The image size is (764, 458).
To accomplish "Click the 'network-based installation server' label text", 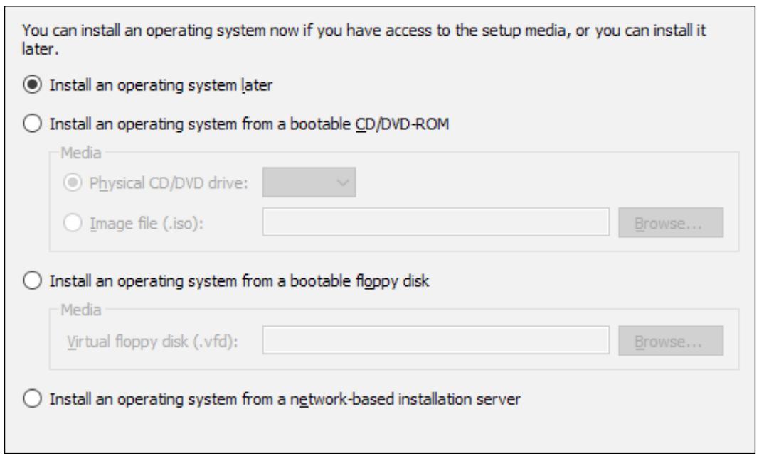I will click(285, 400).
